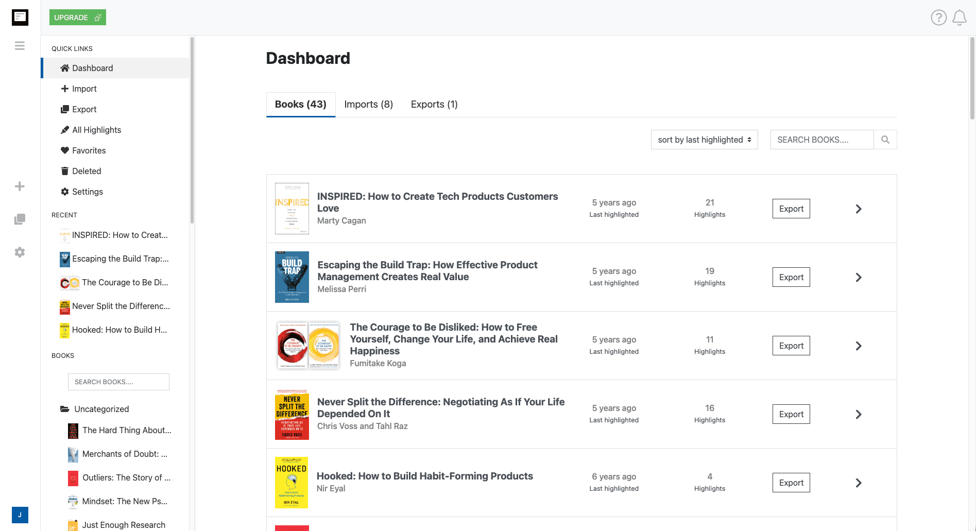This screenshot has width=976, height=531.
Task: Open recent item INSPIRED: How to Creat...
Action: coord(115,235)
